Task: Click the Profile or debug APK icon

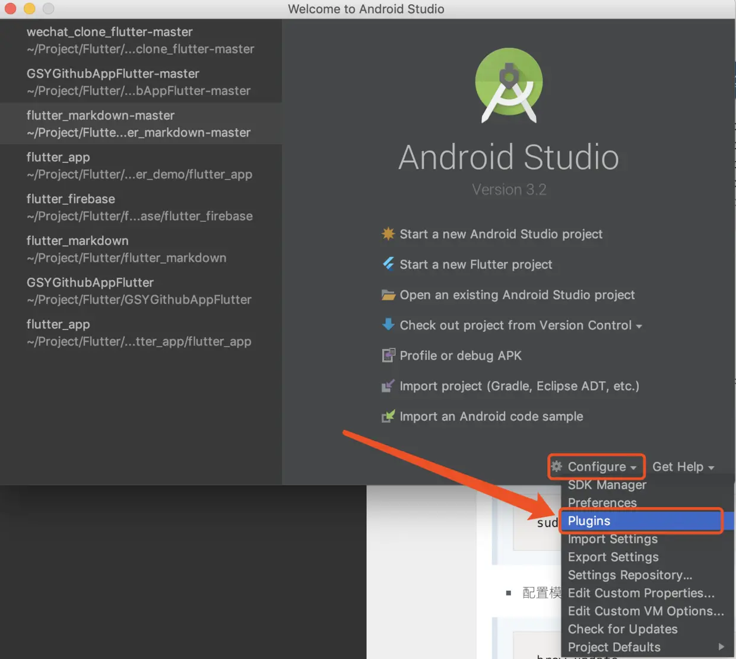Action: point(388,355)
